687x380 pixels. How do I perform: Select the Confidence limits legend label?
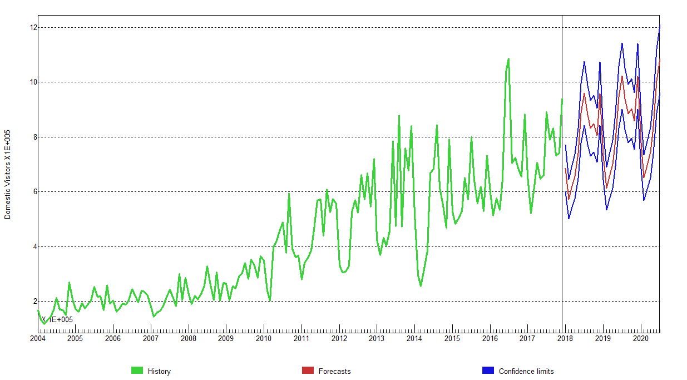coord(526,371)
